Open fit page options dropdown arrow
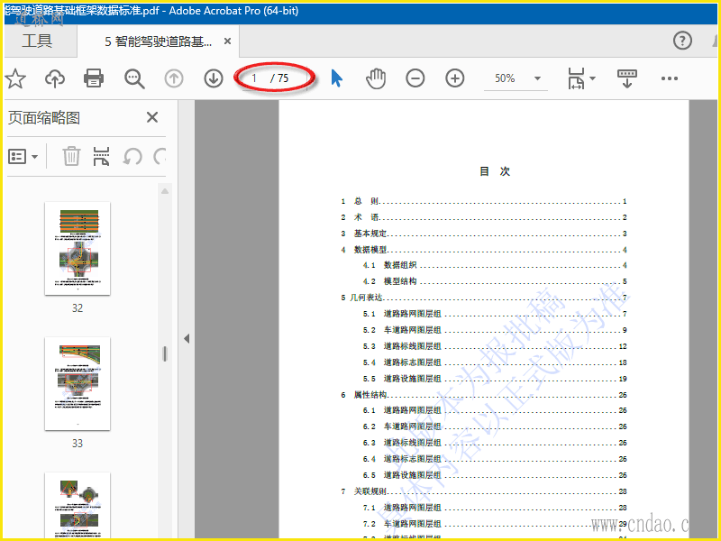721x541 pixels. tap(593, 78)
